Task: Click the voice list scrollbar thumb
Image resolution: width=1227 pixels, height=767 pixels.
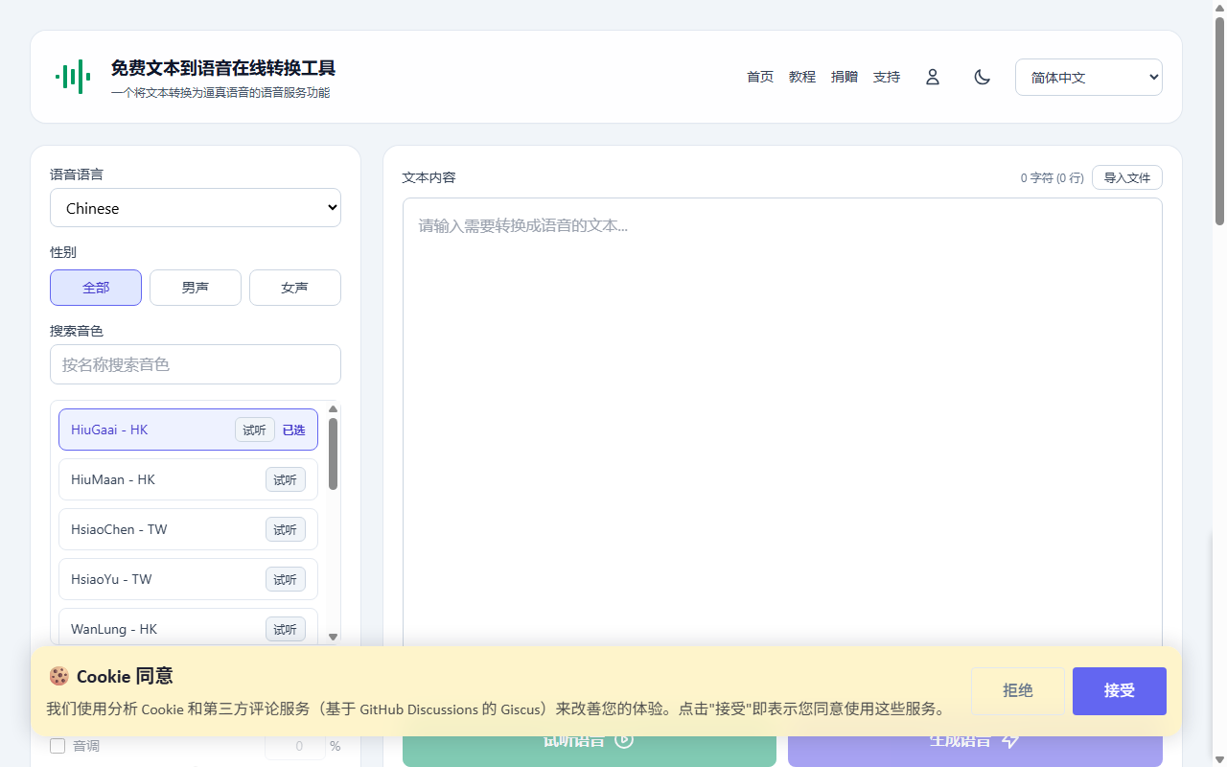Action: point(333,453)
